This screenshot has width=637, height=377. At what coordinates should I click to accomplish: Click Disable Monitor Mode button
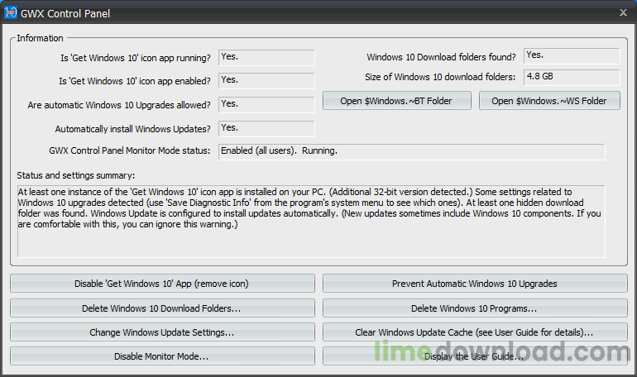point(162,356)
